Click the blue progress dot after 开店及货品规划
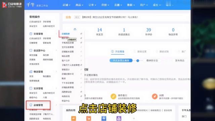 coord(138,61)
